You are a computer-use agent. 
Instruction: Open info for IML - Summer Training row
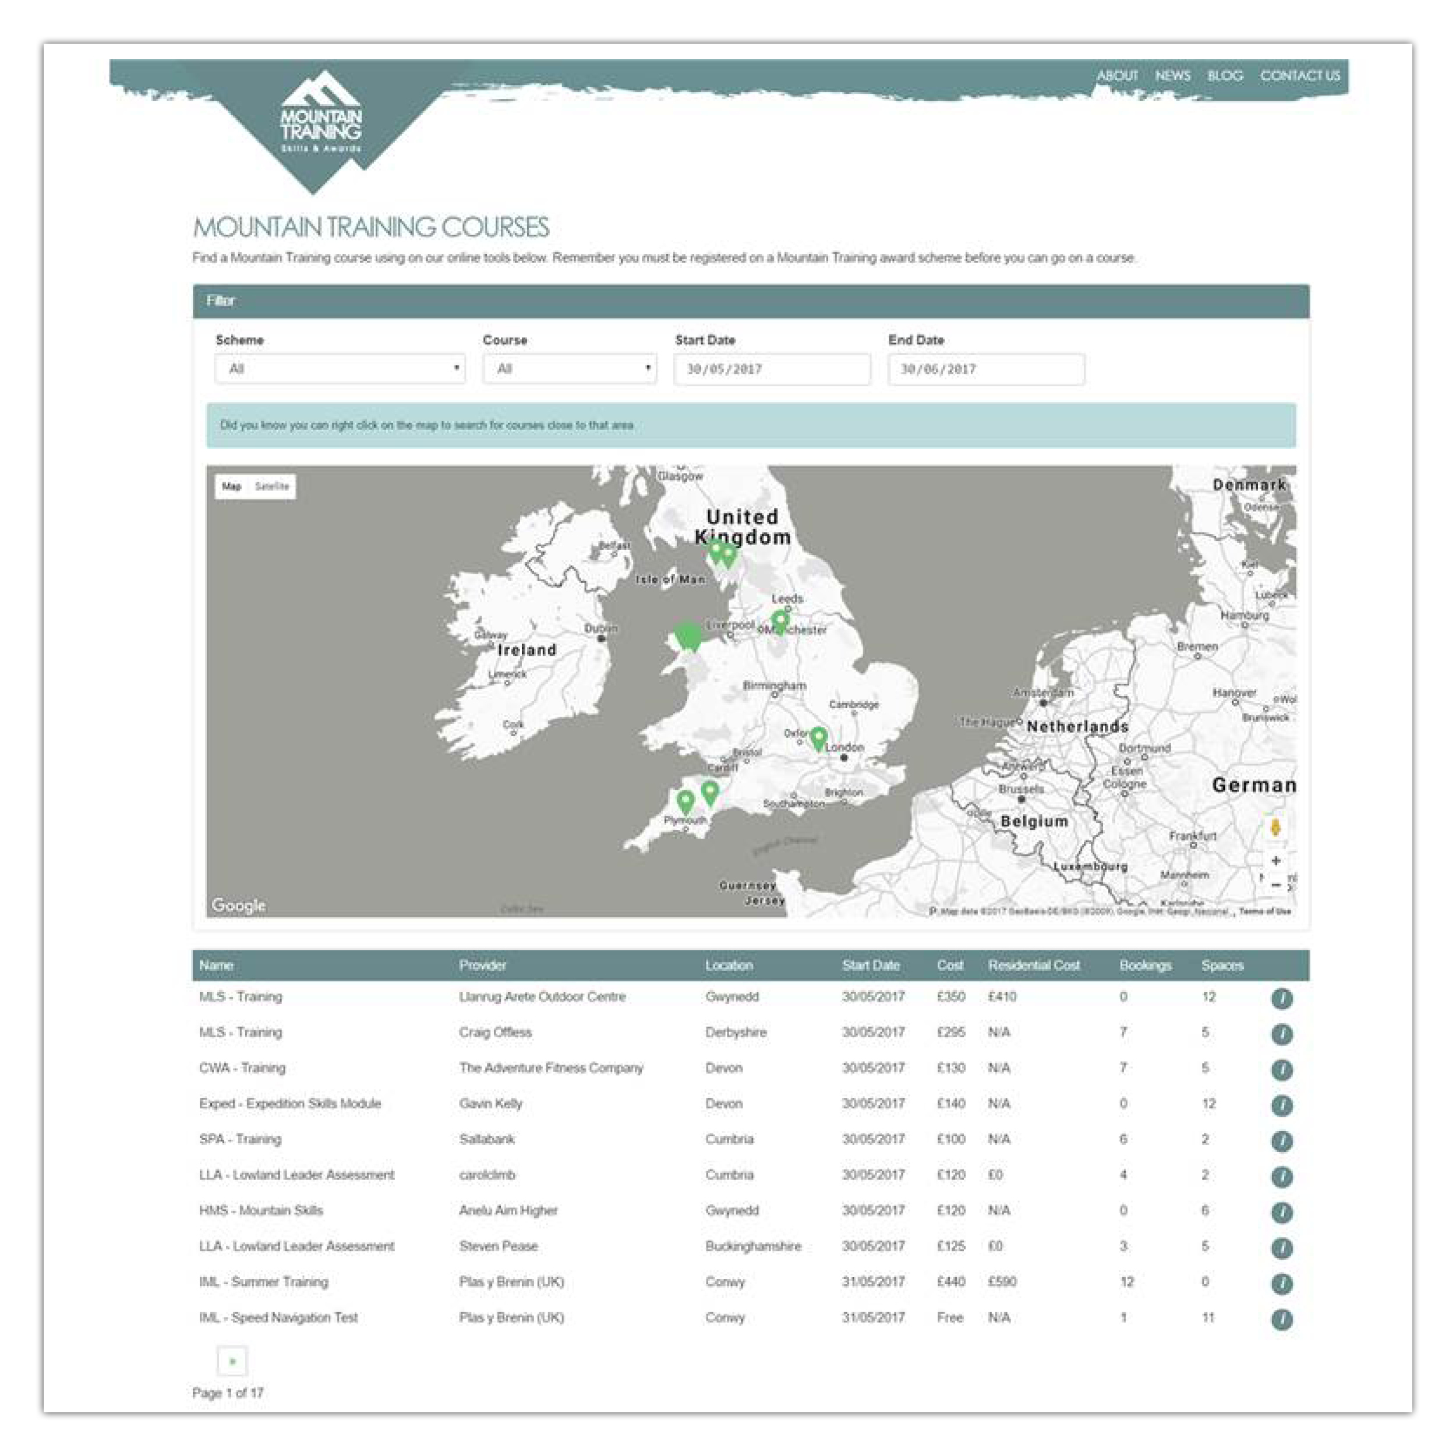click(x=1282, y=1284)
